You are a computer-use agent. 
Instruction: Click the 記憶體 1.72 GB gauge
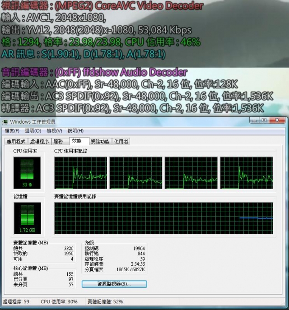pos(27,218)
